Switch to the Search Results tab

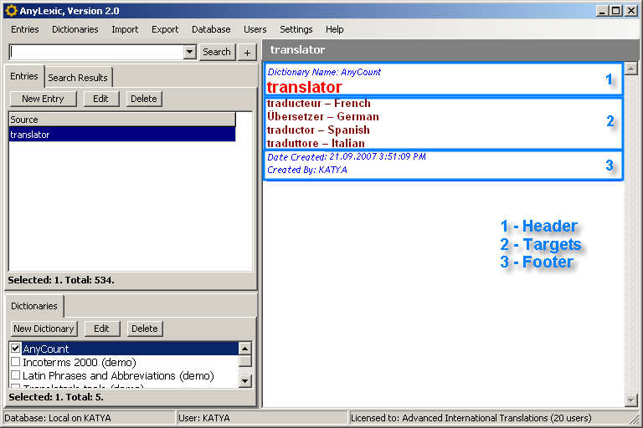78,78
